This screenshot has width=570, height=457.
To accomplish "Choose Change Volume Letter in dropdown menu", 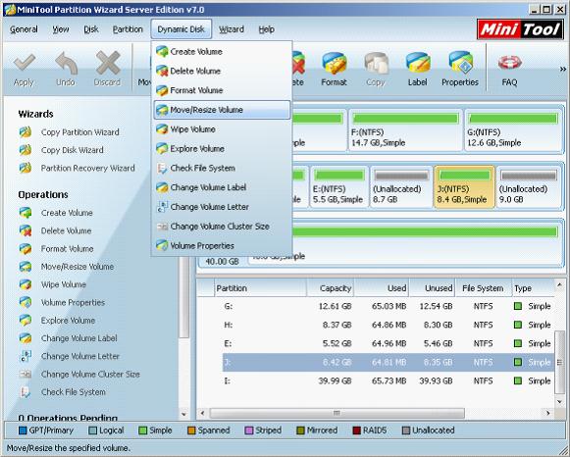I will point(222,207).
